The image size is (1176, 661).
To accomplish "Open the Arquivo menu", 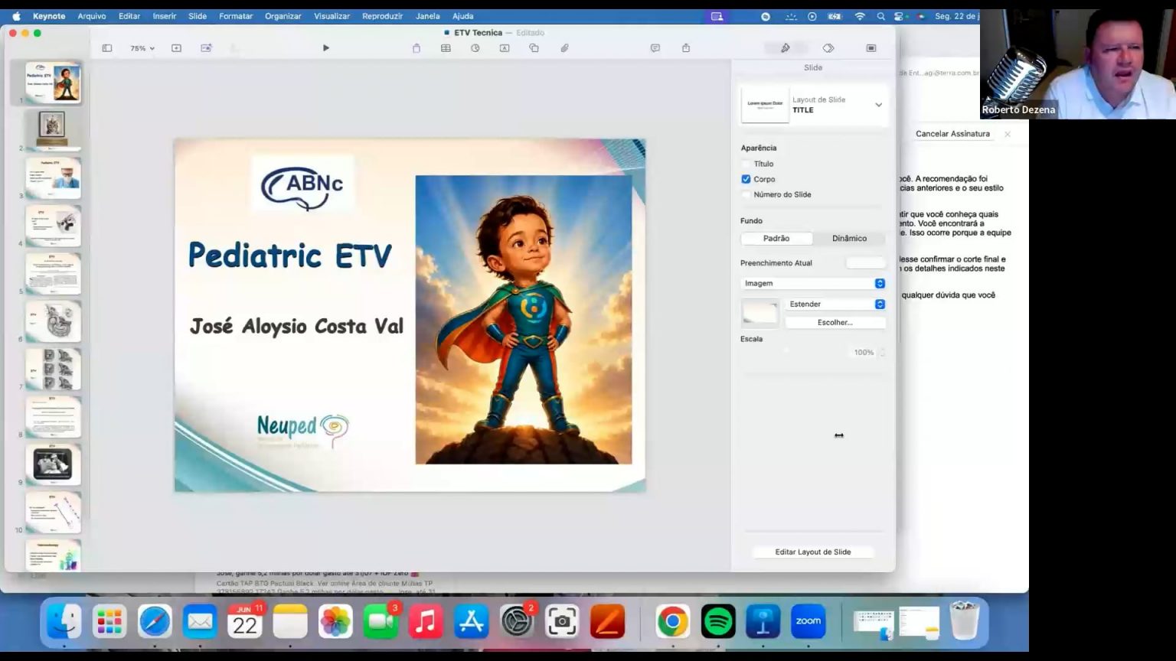I will [92, 16].
